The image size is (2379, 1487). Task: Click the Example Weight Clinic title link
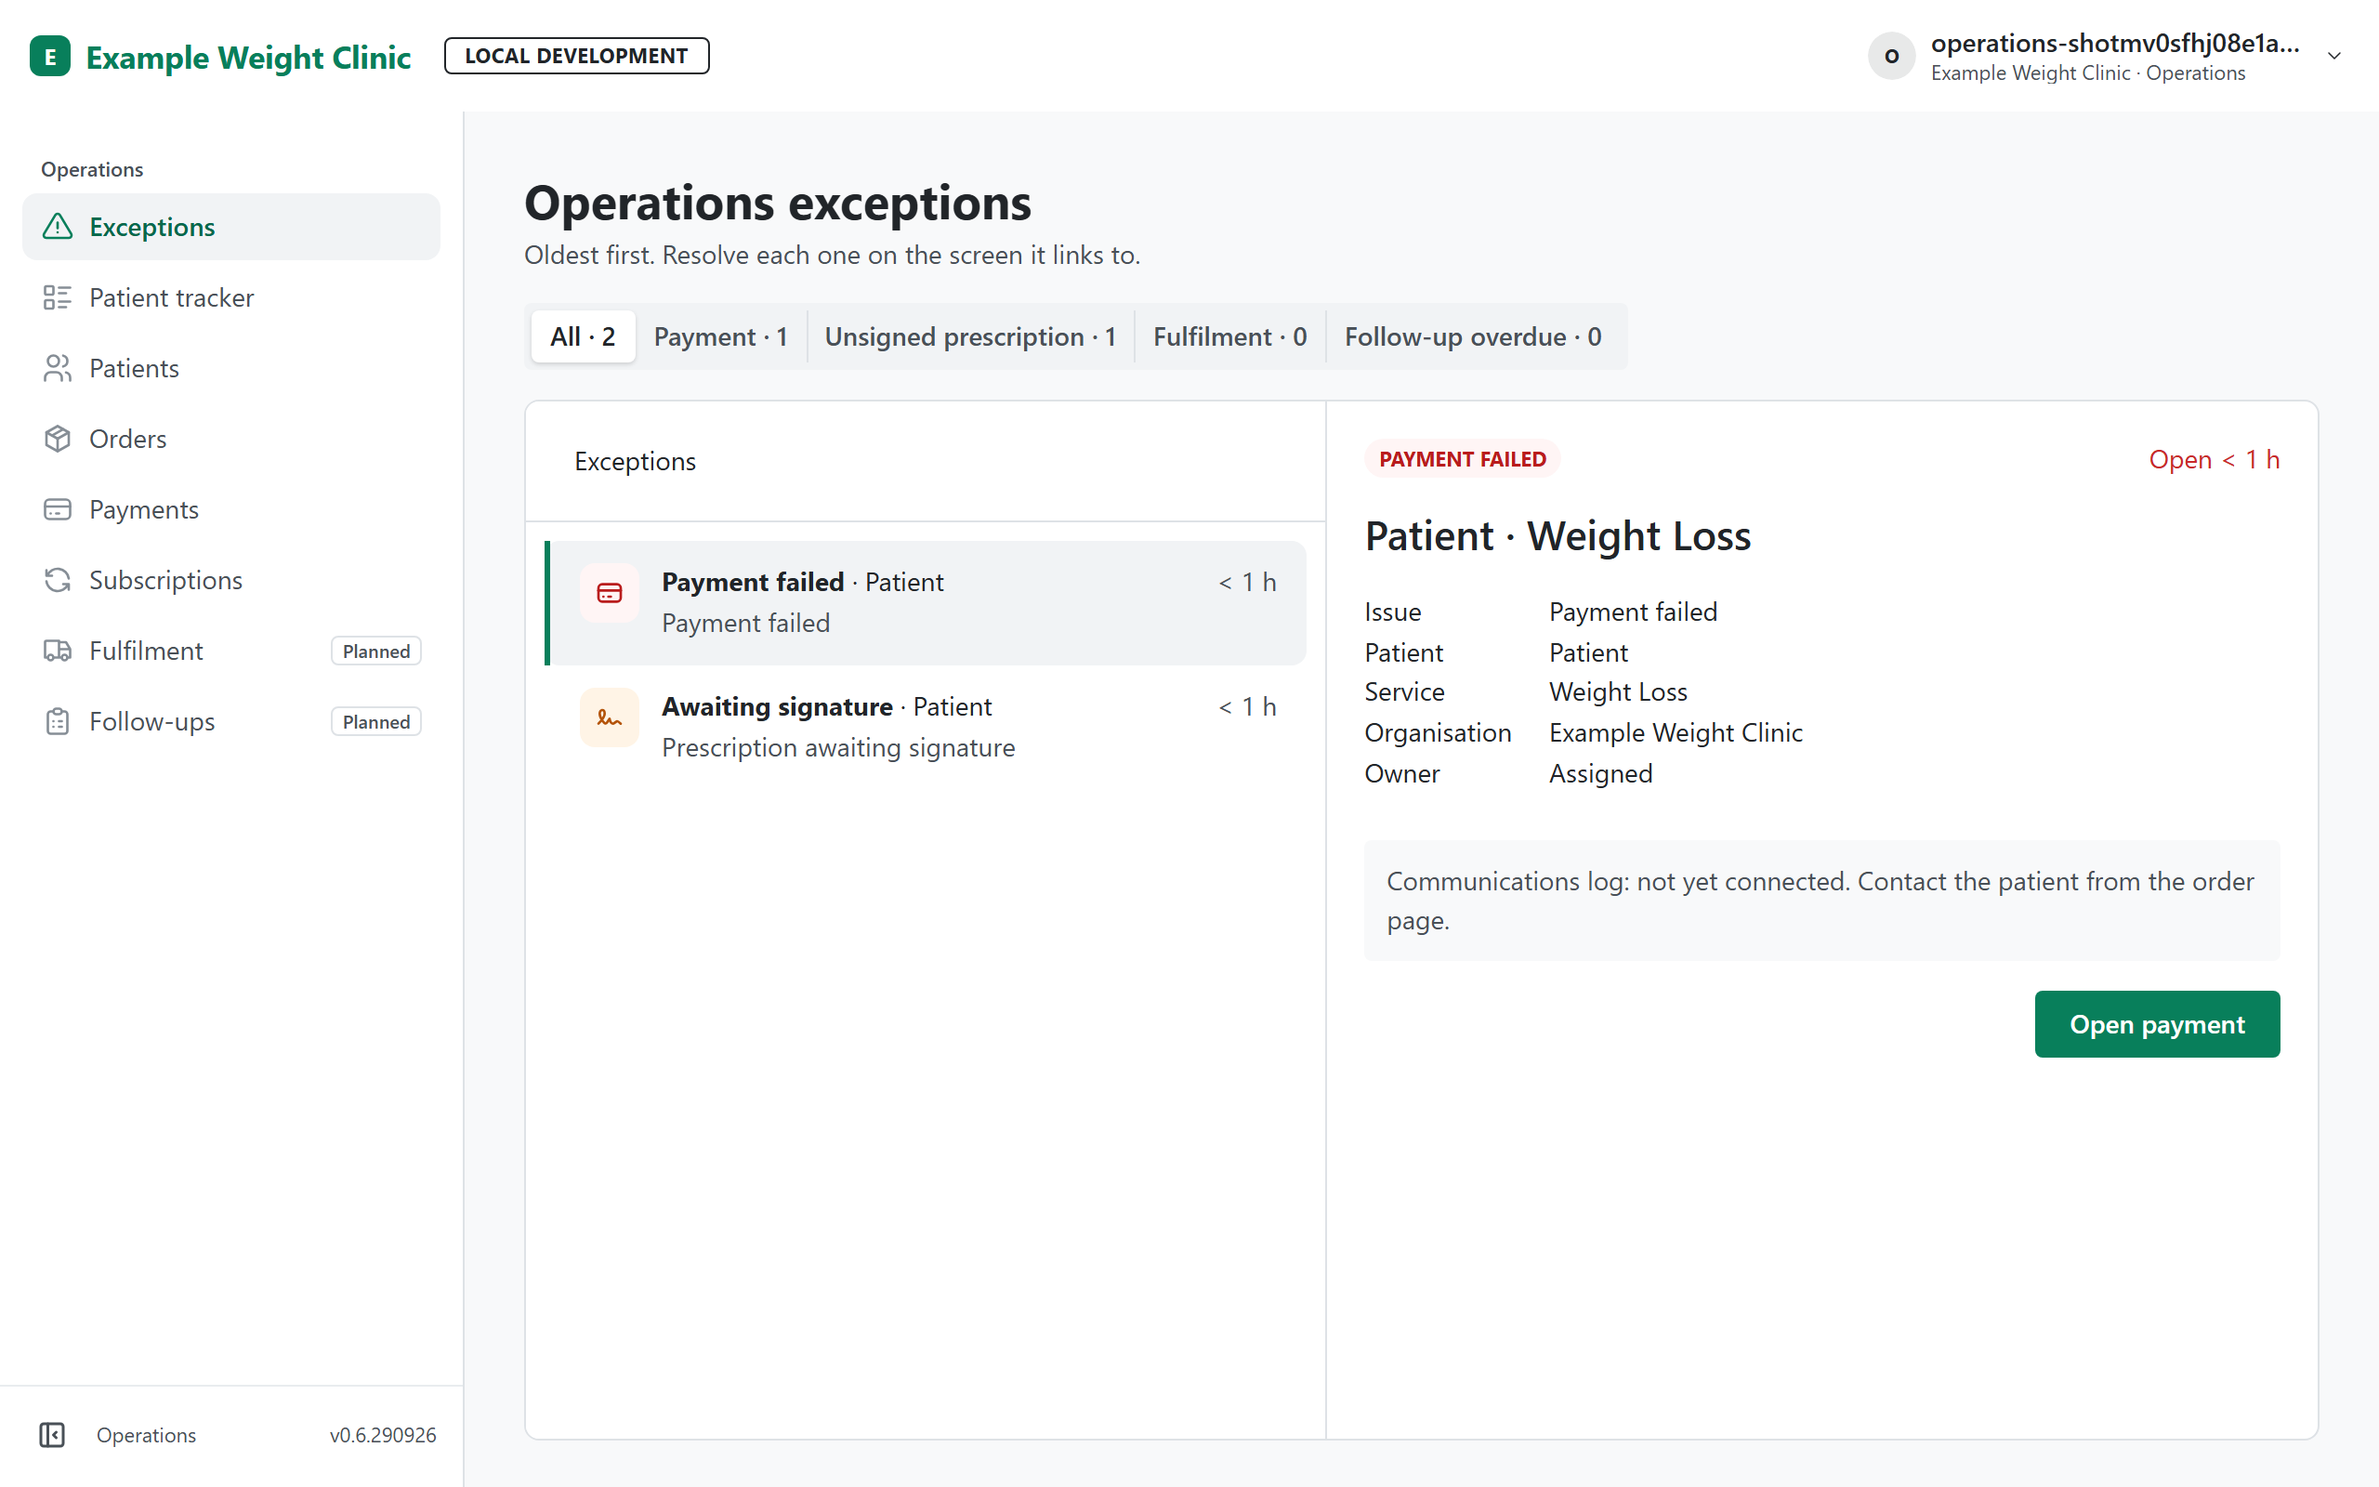(x=248, y=57)
